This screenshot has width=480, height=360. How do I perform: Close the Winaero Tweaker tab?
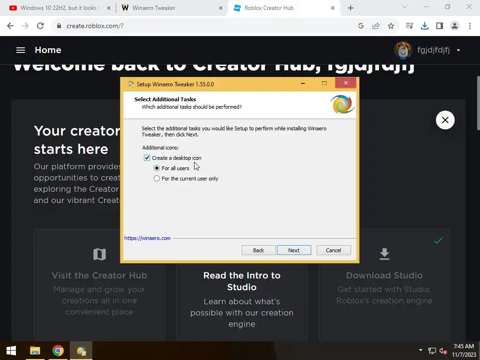[x=221, y=8]
